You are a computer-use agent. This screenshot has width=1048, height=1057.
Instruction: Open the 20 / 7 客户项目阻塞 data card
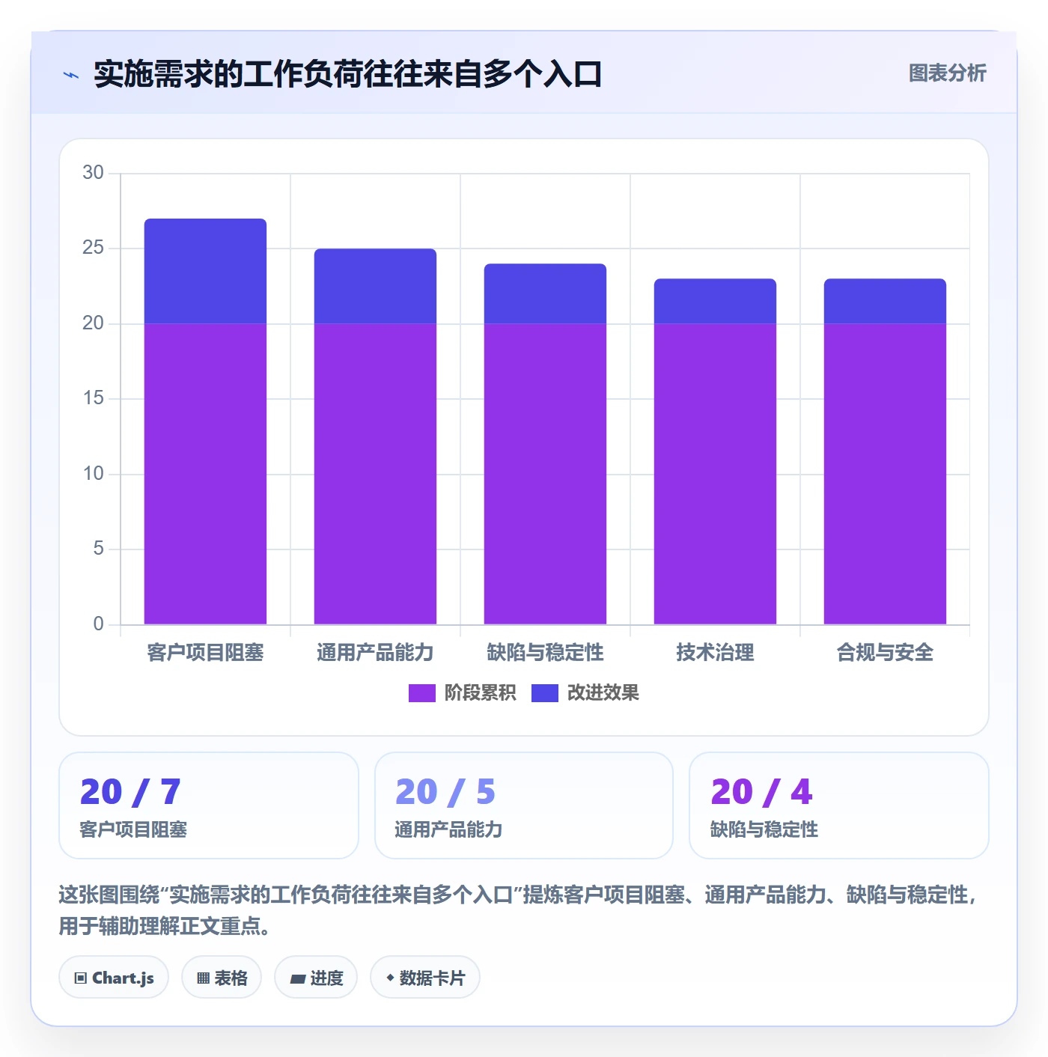[x=209, y=805]
